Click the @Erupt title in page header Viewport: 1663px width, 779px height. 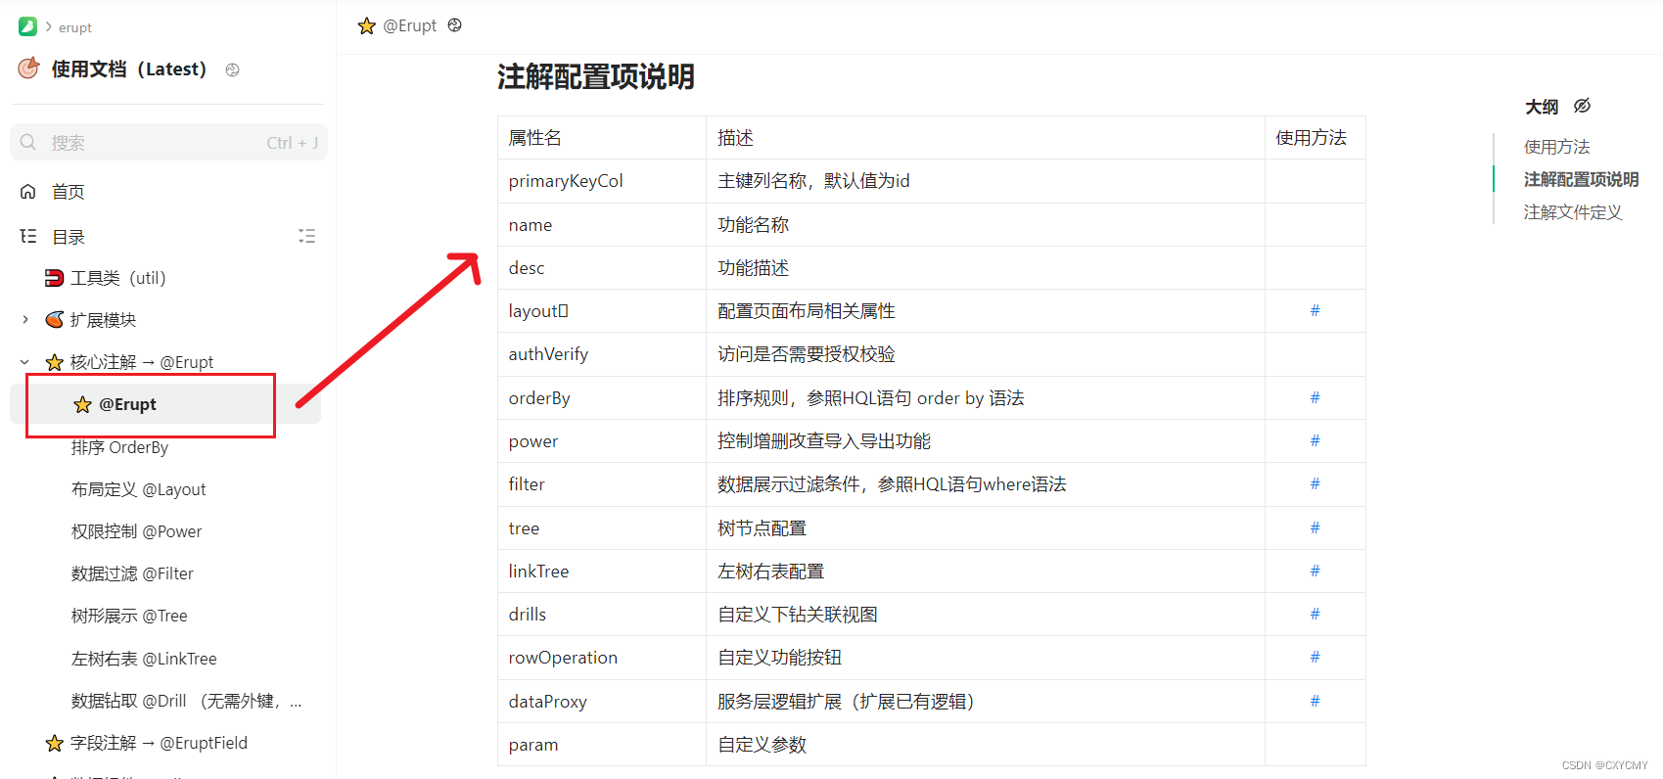410,25
